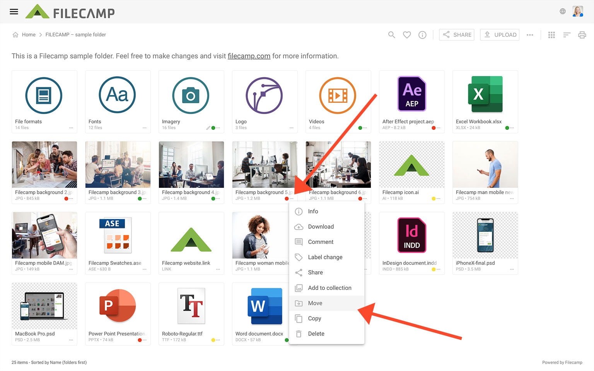Open InDesign document.indd file icon
This screenshot has height=371, width=594.
tap(412, 235)
